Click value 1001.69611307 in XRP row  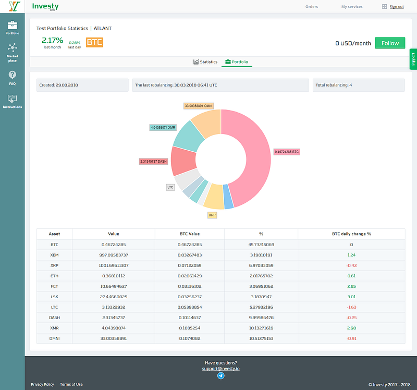point(114,265)
